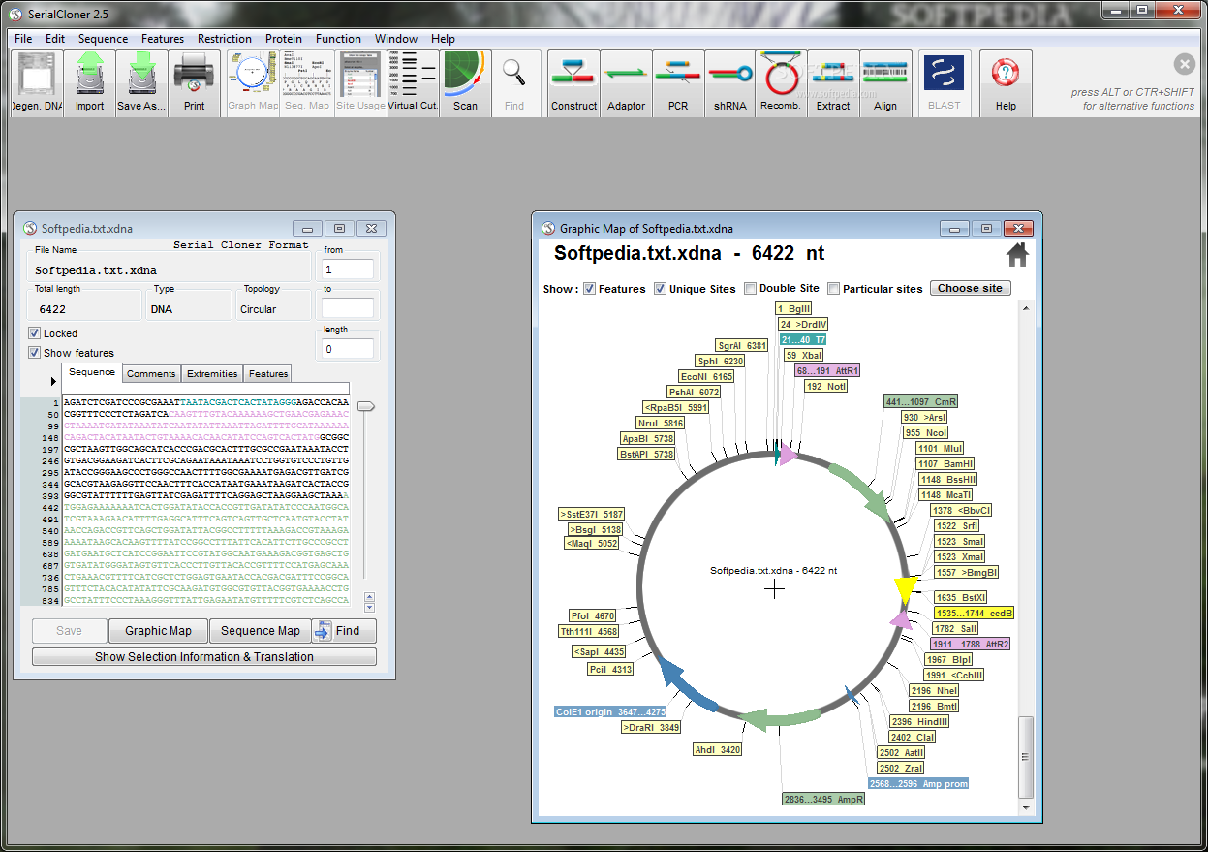
Task: Select the ccdB feature label
Action: click(974, 613)
